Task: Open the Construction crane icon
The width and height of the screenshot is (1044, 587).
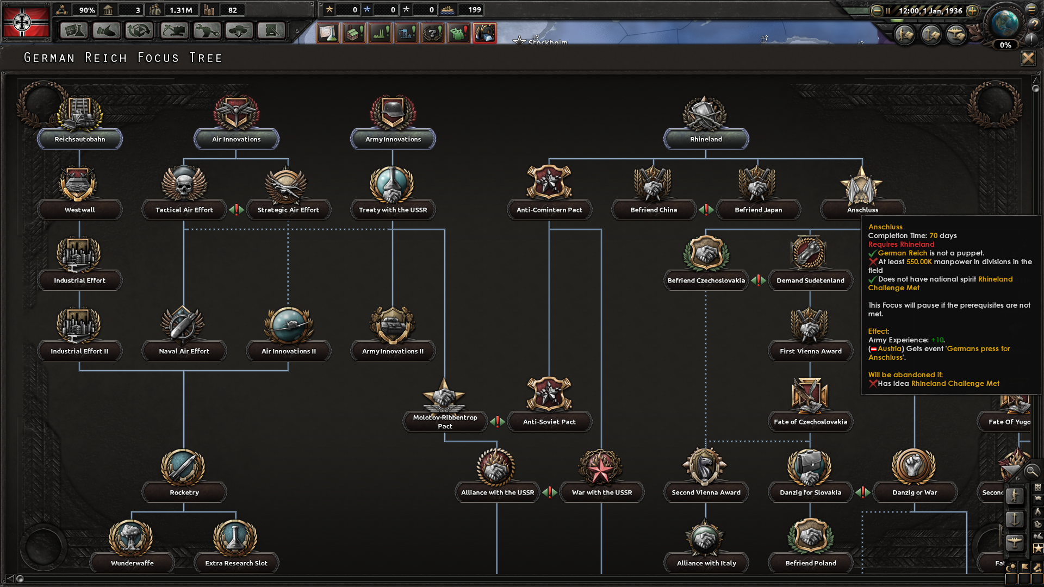Action: (x=174, y=30)
